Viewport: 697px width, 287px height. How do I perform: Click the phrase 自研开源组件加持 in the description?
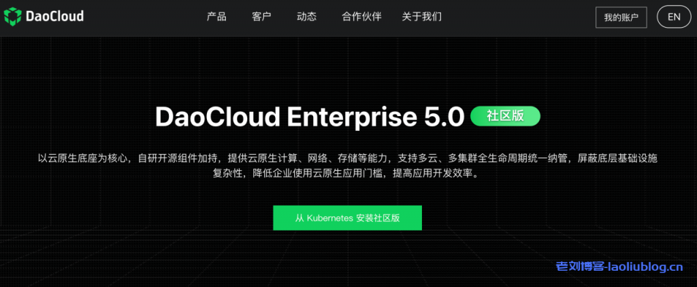(179, 158)
